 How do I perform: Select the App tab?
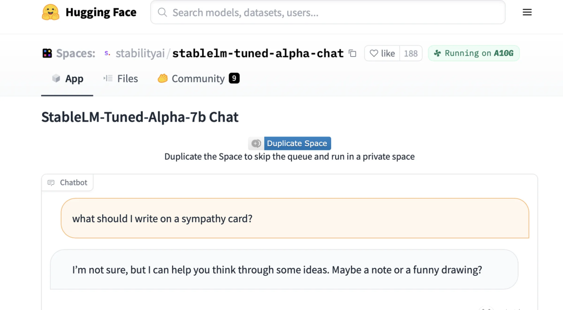pos(67,79)
